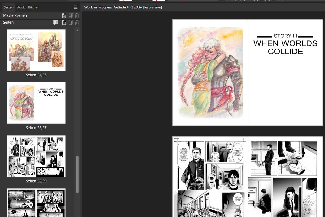Click the pages panel scrollbar thumb
The height and width of the screenshot is (217, 325).
77,174
